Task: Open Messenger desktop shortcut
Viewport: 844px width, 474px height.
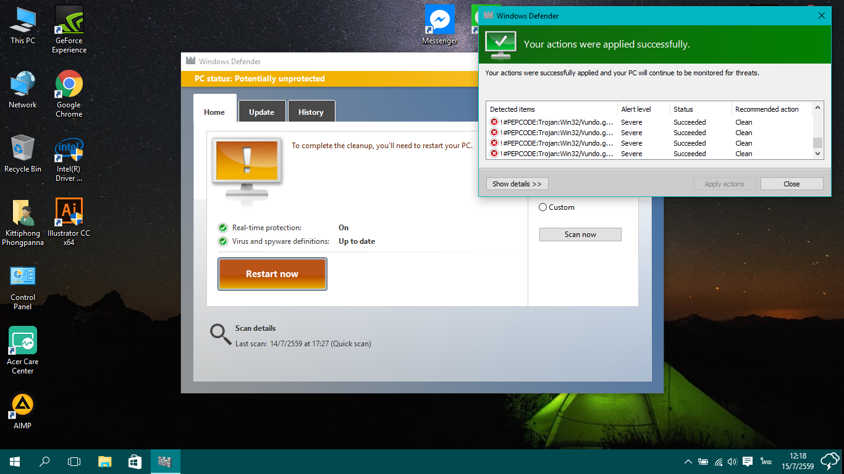Action: [x=440, y=25]
